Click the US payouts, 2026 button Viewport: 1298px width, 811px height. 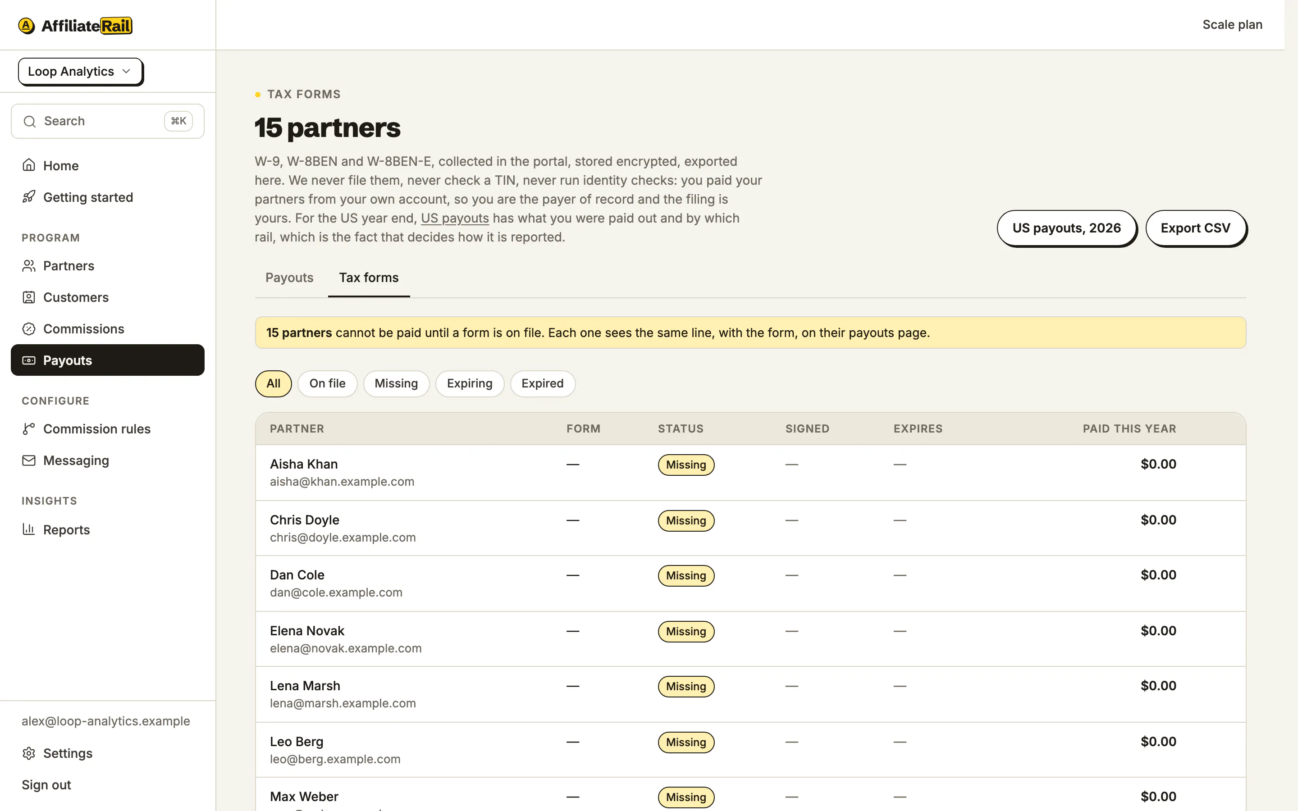click(1066, 228)
